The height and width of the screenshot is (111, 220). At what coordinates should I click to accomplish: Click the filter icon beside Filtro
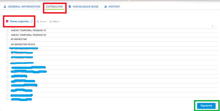pos(51,22)
